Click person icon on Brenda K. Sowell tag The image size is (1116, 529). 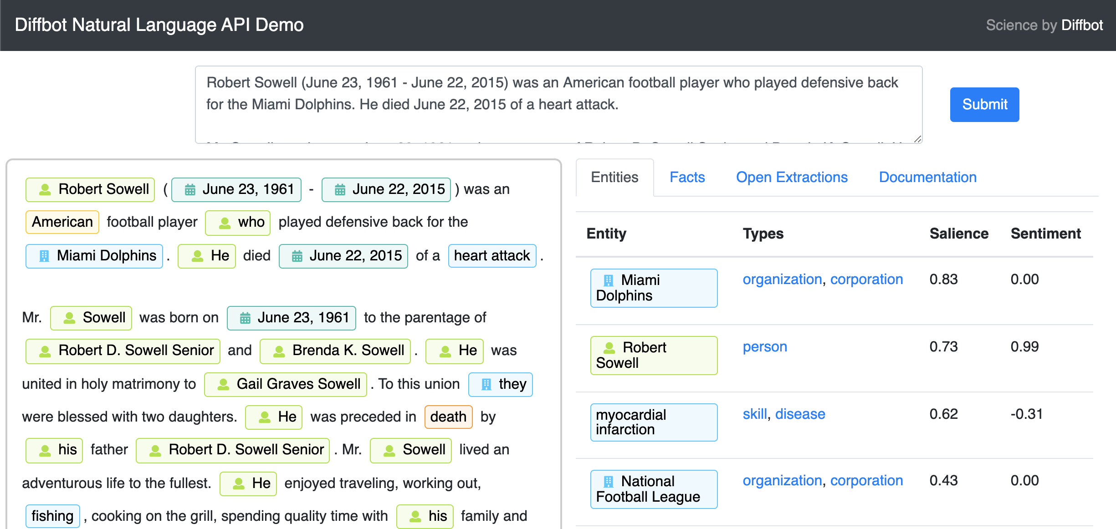click(x=279, y=351)
